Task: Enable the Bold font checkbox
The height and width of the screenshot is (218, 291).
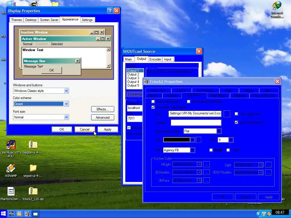Action: [211, 150]
